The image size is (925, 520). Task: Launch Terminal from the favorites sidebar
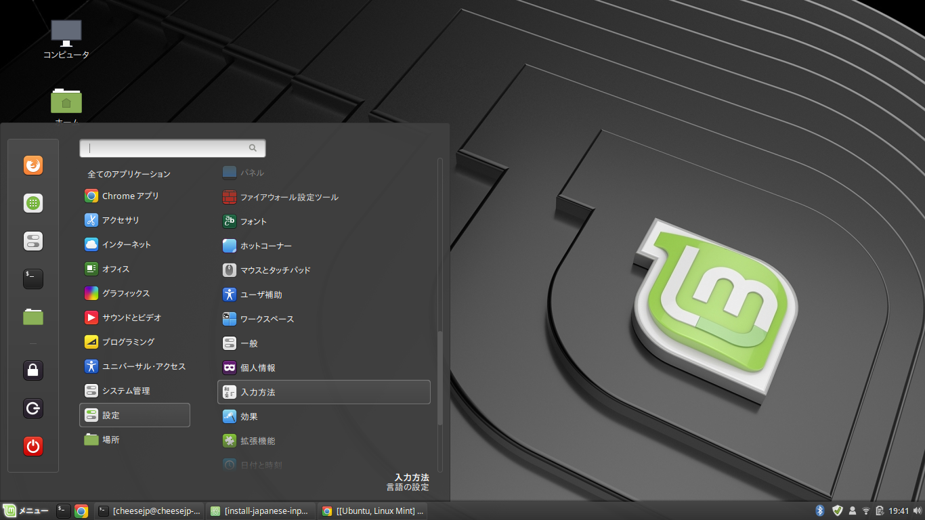point(33,278)
